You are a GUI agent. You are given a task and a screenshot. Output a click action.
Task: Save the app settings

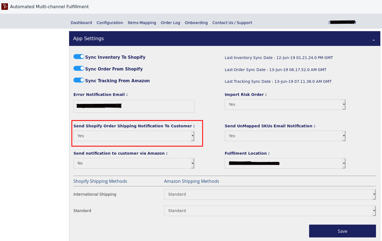(x=342, y=231)
